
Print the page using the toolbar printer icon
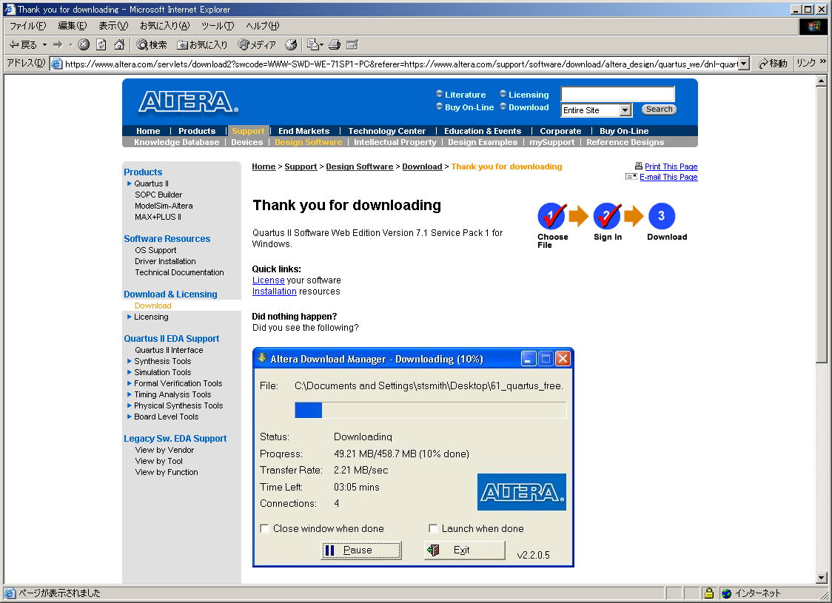(335, 44)
